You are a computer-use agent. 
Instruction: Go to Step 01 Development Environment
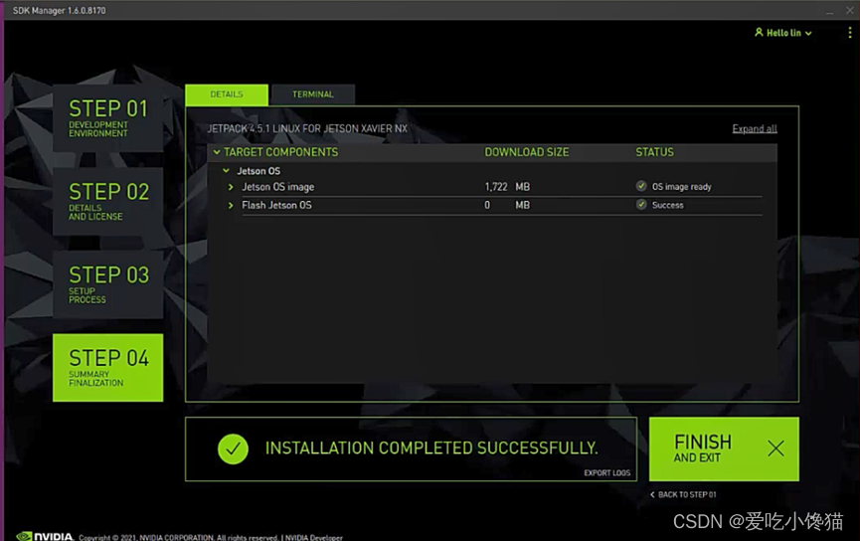click(108, 118)
